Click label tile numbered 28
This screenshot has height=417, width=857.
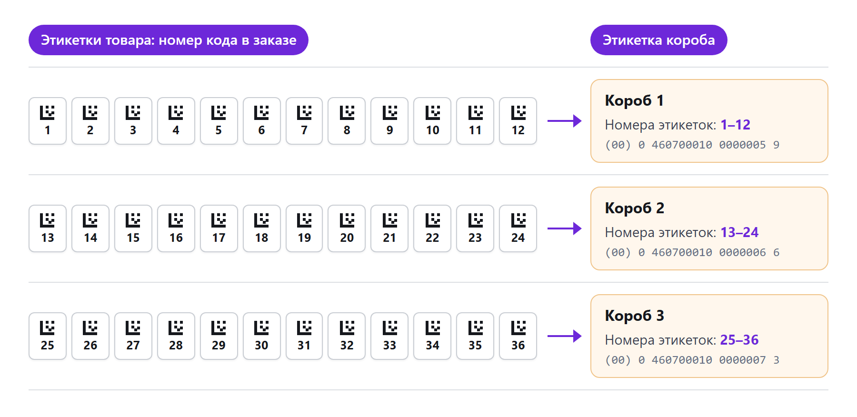coord(176,336)
